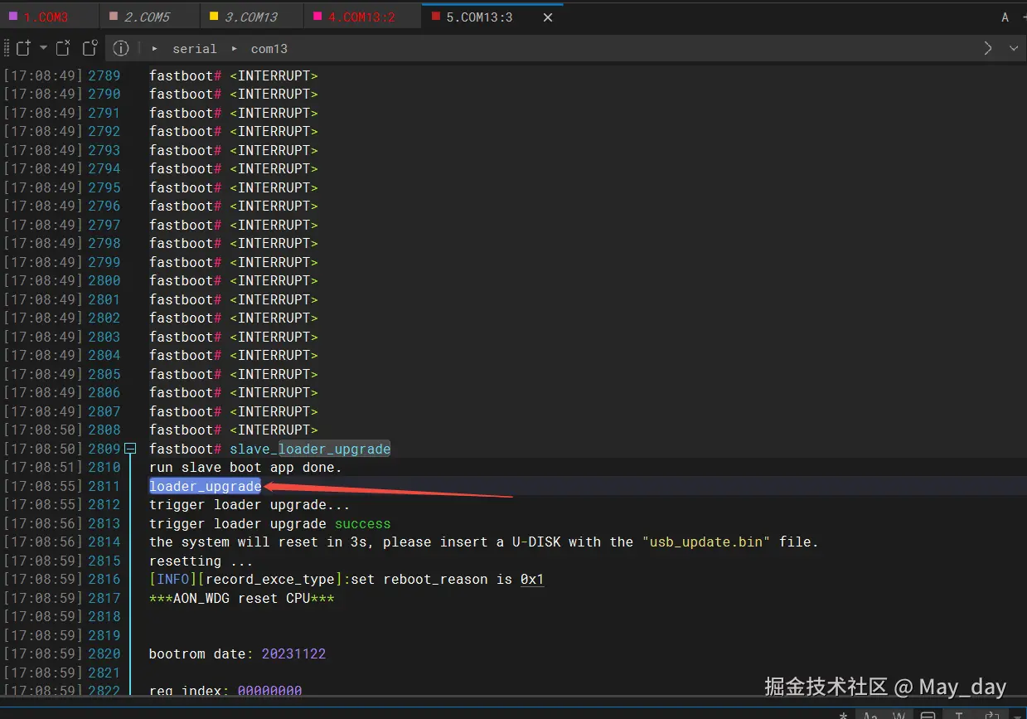This screenshot has width=1027, height=719.
Task: Click the session icon with circle badge
Action: (90, 48)
